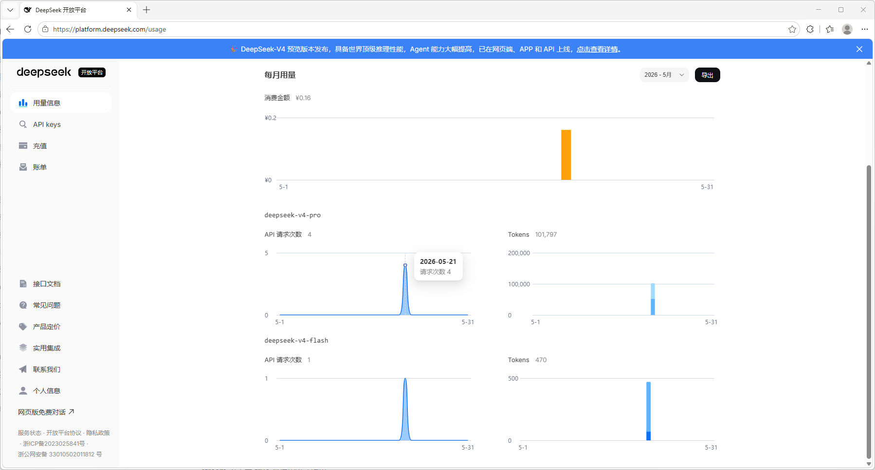Open the 常见问题 FAQ entry
Image resolution: width=875 pixels, height=470 pixels.
[61, 305]
